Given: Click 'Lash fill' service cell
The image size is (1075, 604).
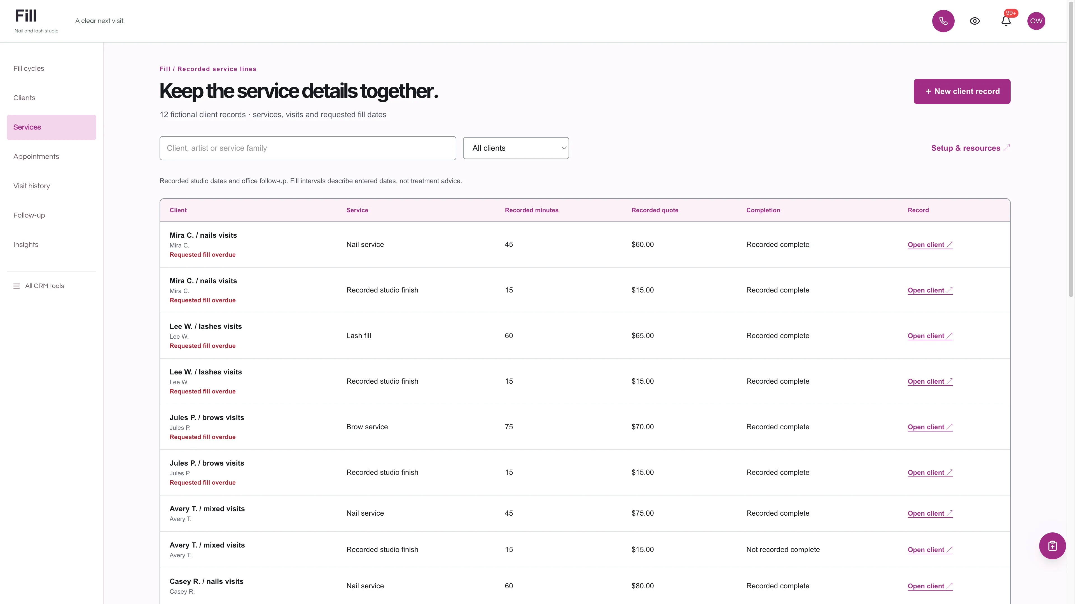Looking at the screenshot, I should [x=358, y=336].
